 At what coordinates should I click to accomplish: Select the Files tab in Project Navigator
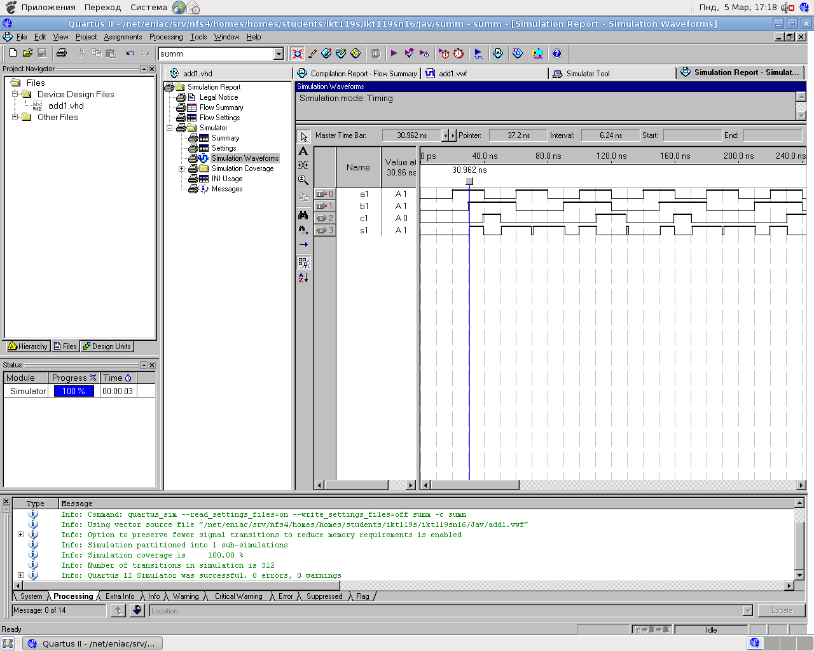pos(66,346)
